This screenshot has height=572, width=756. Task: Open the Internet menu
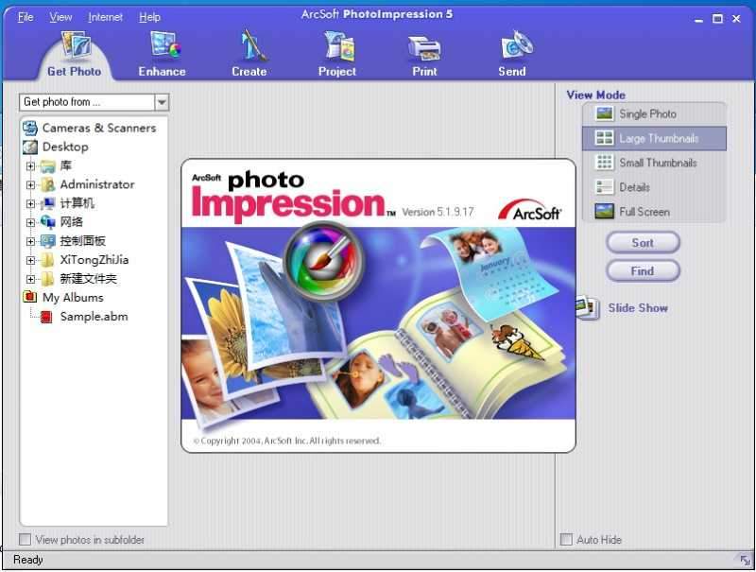point(105,16)
